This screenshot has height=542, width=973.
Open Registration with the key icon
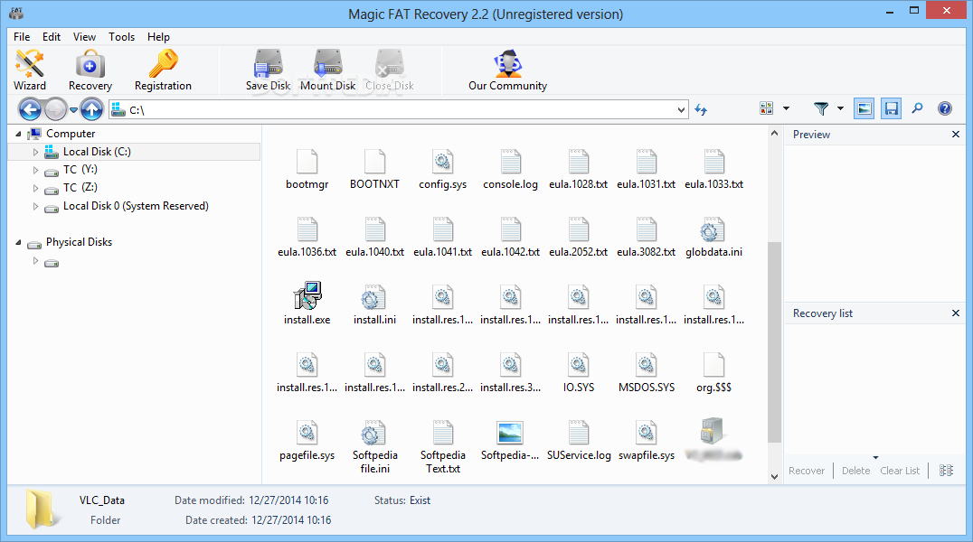coord(163,70)
